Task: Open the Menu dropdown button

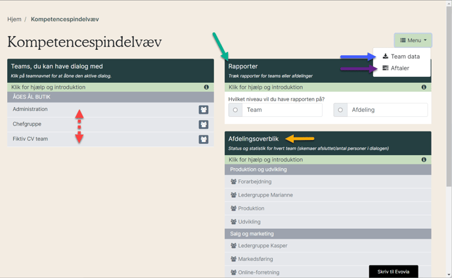Action: click(413, 40)
